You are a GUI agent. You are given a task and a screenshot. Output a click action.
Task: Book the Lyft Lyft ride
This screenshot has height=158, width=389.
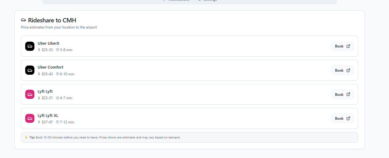coord(343,94)
